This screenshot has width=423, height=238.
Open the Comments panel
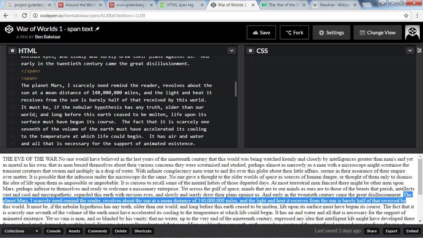tap(97, 231)
